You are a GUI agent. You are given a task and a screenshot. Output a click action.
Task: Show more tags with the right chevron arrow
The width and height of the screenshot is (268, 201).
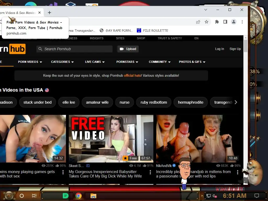click(236, 102)
